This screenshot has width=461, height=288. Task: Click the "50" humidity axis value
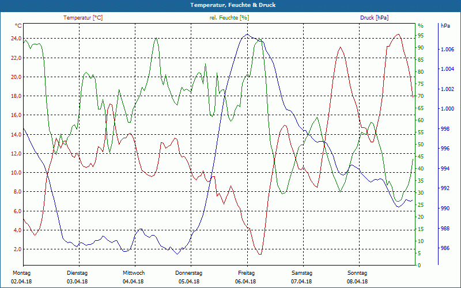pyautogui.click(x=421, y=145)
